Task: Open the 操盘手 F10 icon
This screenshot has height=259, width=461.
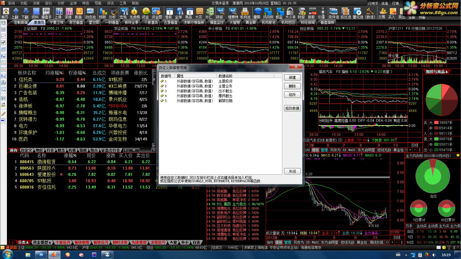Action: click(x=46, y=13)
